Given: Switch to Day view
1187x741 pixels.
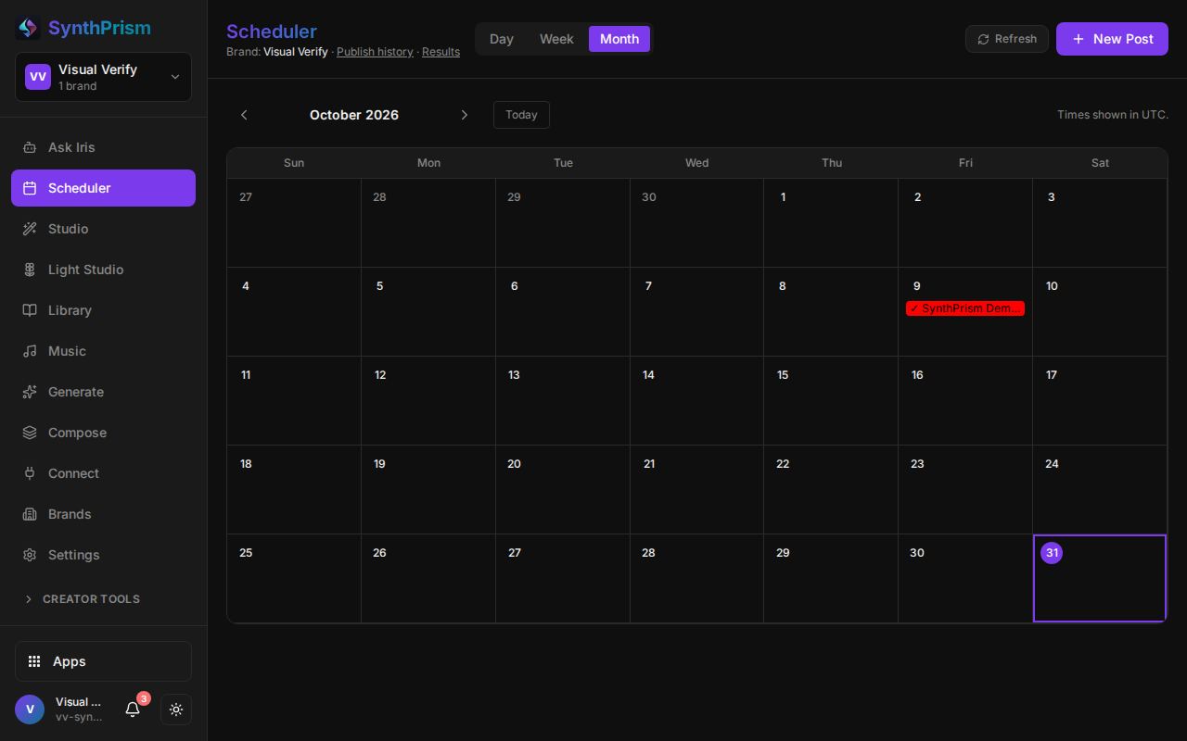Looking at the screenshot, I should click(x=502, y=39).
